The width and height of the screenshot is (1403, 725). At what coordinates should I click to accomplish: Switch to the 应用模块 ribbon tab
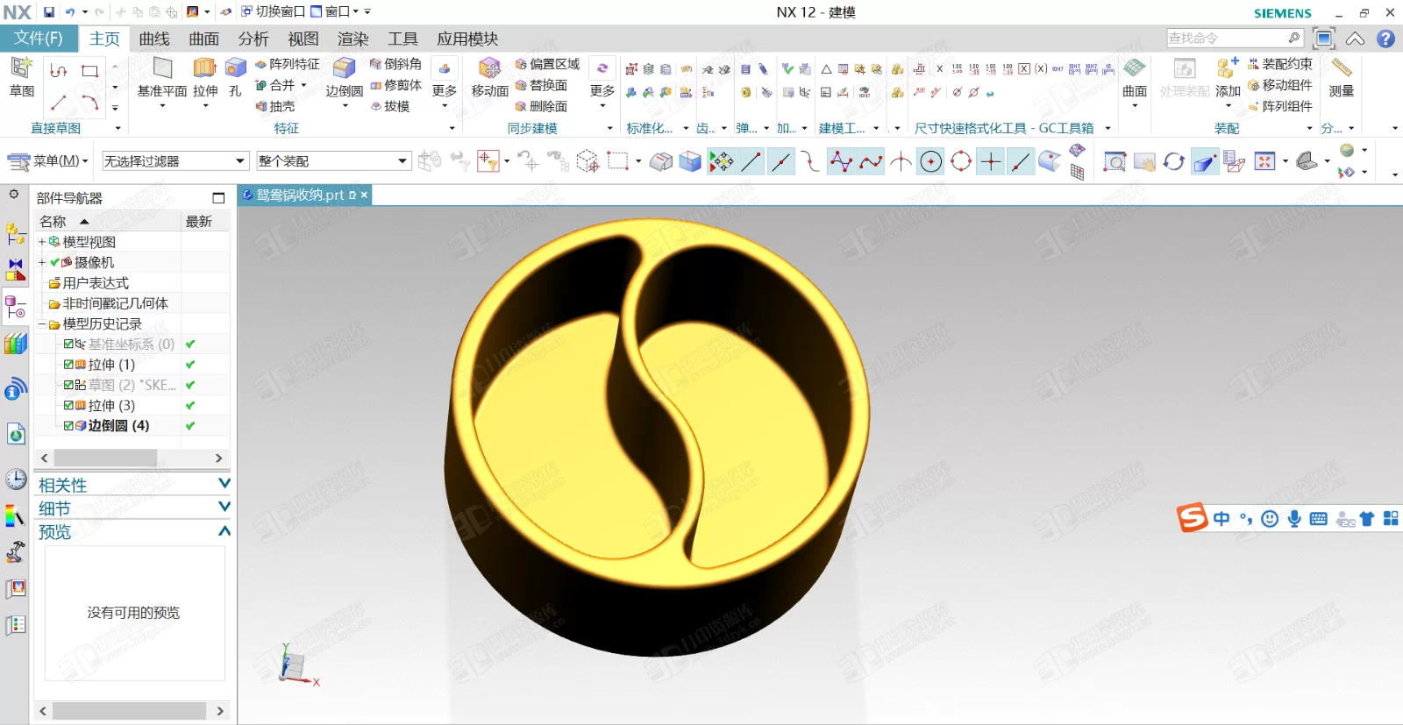(467, 39)
